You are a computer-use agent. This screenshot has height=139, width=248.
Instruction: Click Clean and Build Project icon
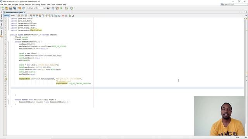click(x=57, y=8)
